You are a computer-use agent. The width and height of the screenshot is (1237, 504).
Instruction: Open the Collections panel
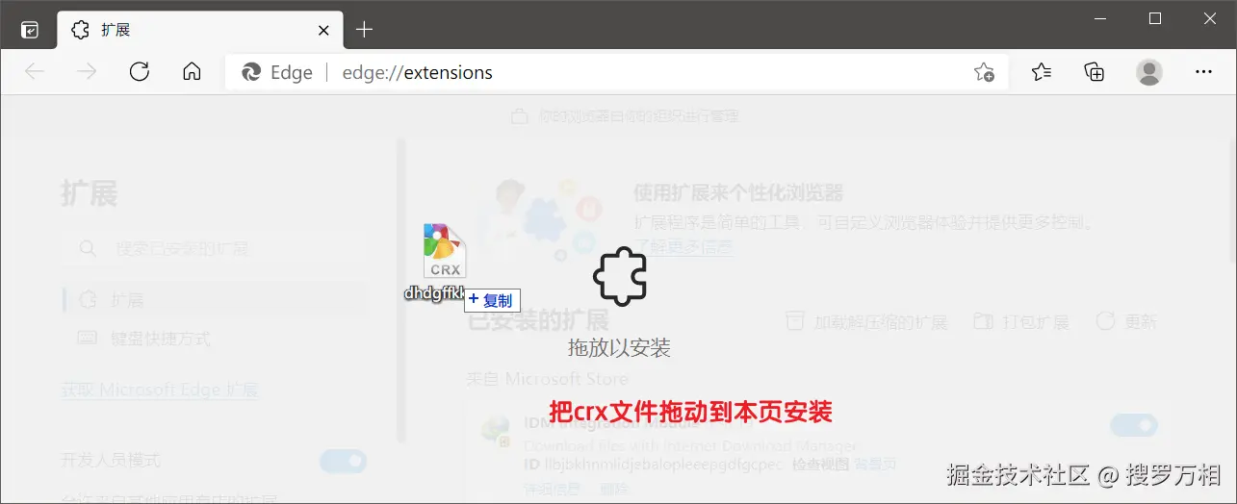point(1095,72)
